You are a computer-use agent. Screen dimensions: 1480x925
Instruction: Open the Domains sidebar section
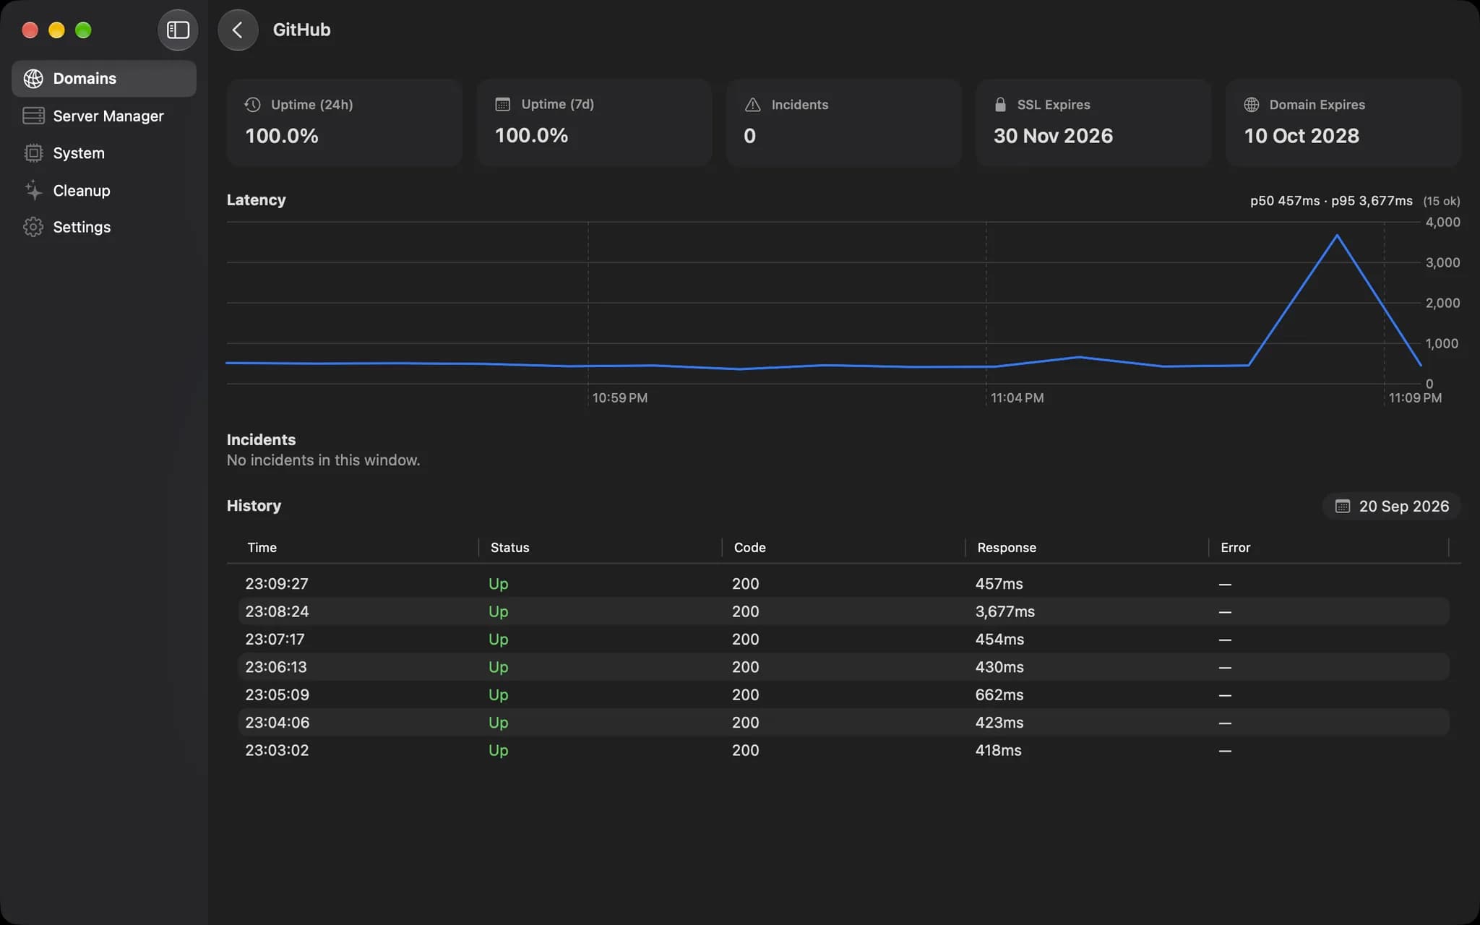[104, 78]
